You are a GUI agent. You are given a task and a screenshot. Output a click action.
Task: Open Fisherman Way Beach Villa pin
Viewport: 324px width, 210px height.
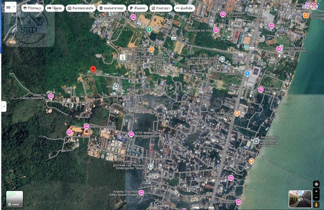pos(261,89)
